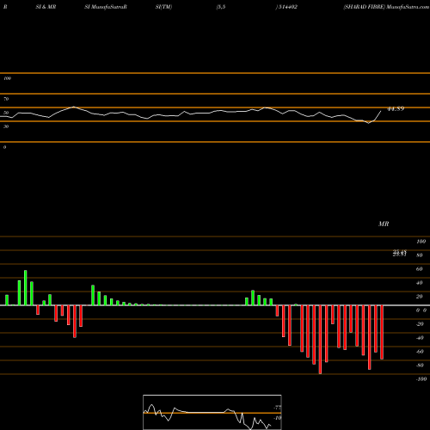Viewport: 430px width, 430px height.
Task: Click the RSI axis label 50
Action: click(6, 113)
